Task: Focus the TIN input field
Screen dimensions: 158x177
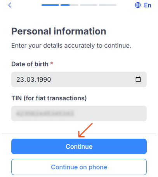Action: (x=79, y=113)
